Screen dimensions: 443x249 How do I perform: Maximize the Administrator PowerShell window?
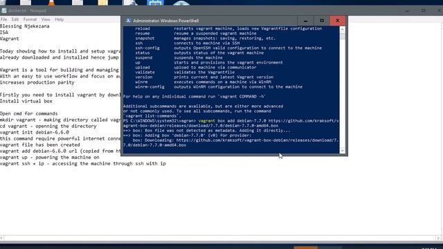321,21
